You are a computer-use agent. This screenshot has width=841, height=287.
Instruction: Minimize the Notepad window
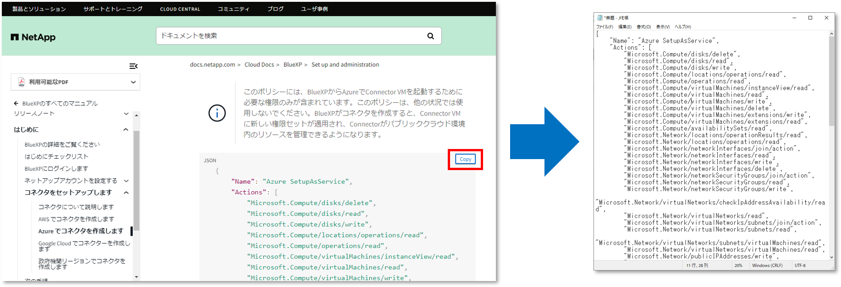click(794, 18)
